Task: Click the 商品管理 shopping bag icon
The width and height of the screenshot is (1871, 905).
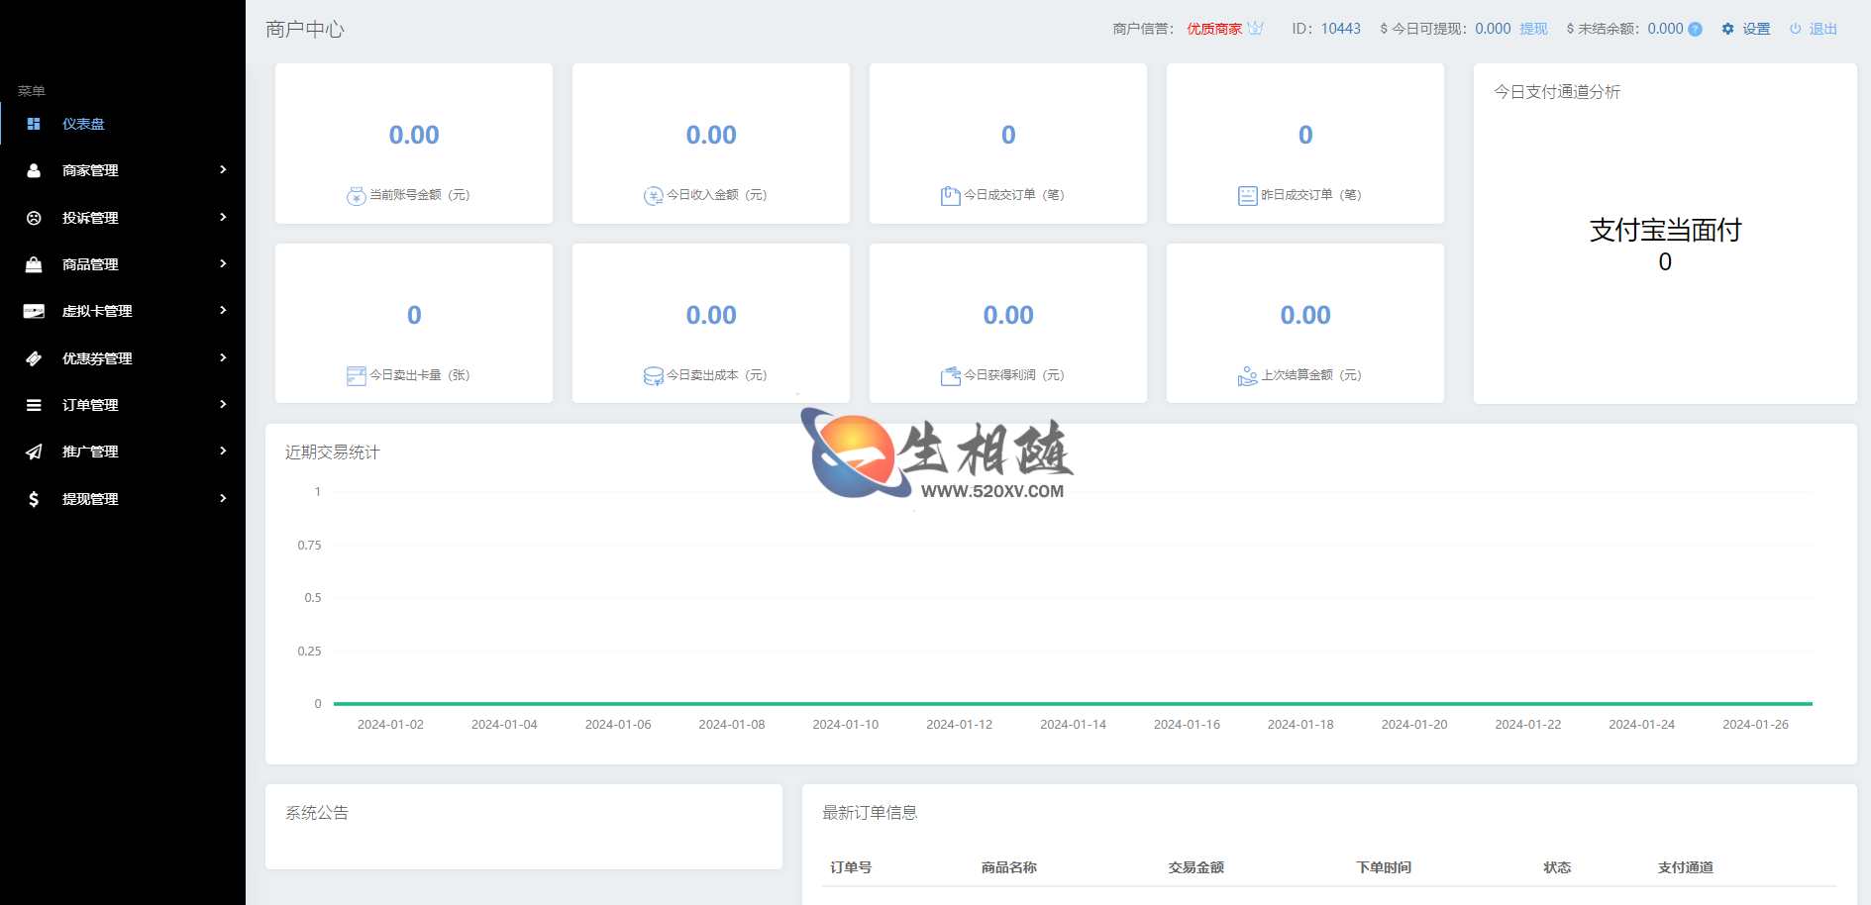Action: [x=34, y=264]
